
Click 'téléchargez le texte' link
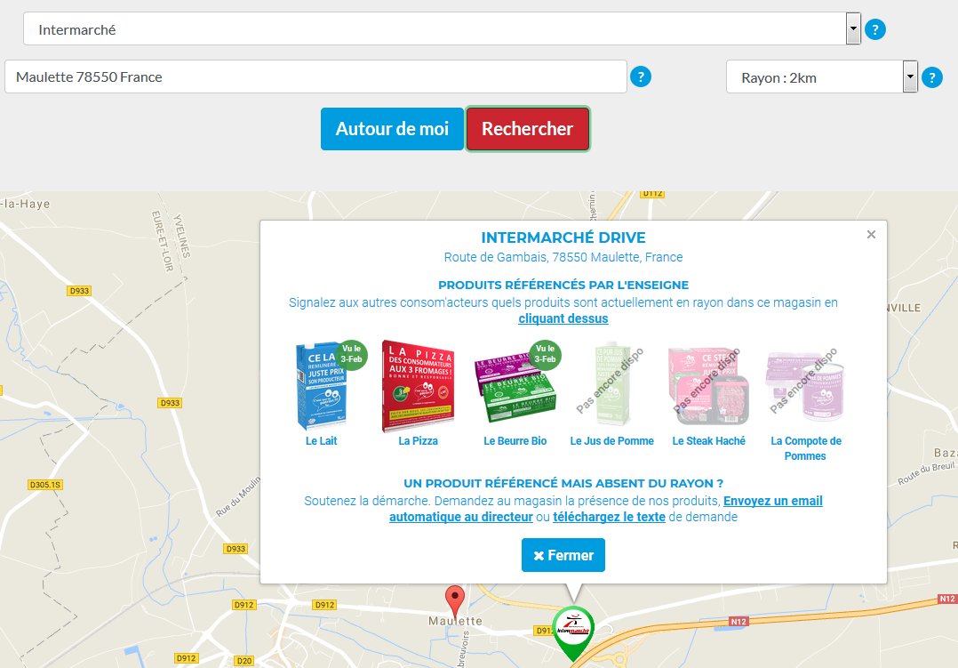[x=609, y=517]
